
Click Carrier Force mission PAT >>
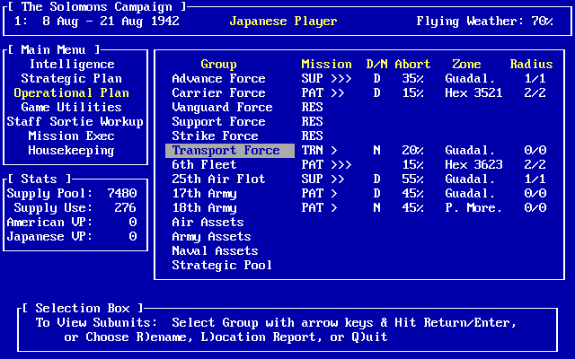pyautogui.click(x=323, y=92)
